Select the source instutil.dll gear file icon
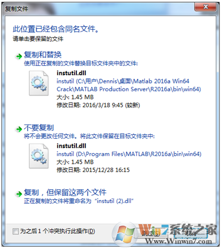Viewport: 221px width, 249px height. 39,83
